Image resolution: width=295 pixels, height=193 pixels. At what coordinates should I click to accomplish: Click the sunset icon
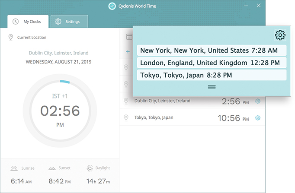tap(52, 168)
